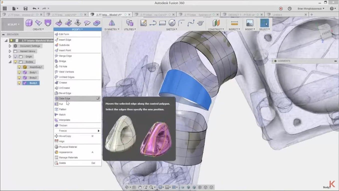Viewport: 339px width, 191px height.
Task: Open the SCULPT workspace dropdown
Action: coord(14,24)
